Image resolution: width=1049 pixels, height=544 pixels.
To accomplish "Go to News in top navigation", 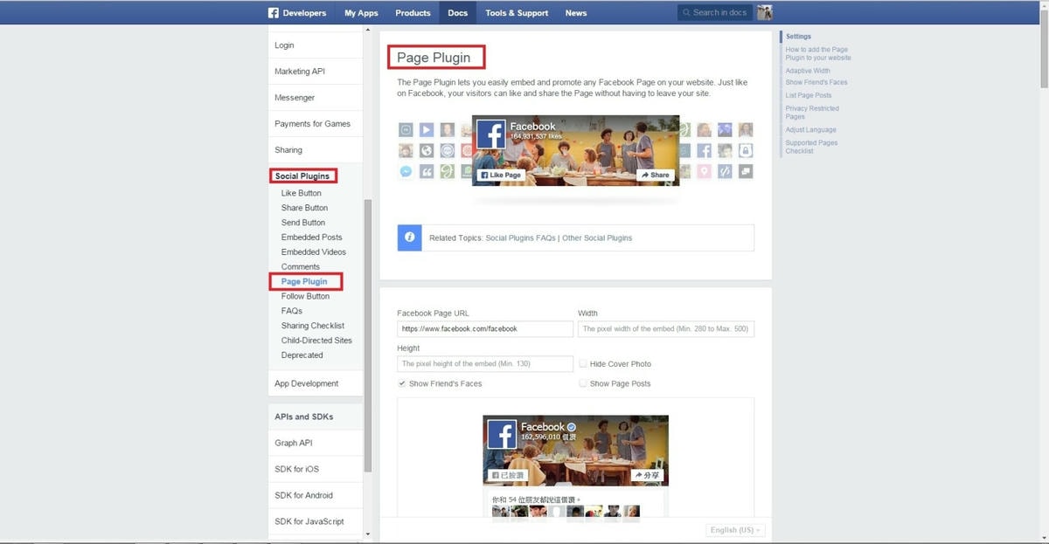I will 576,13.
